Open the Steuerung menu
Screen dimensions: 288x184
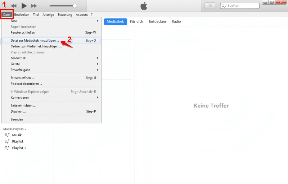pyautogui.click(x=65, y=14)
